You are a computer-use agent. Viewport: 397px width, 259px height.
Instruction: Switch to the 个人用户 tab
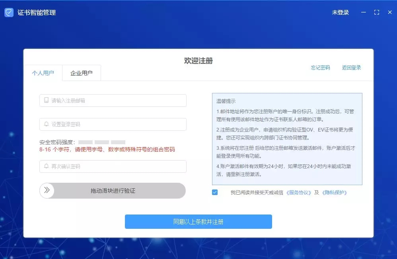click(x=43, y=73)
